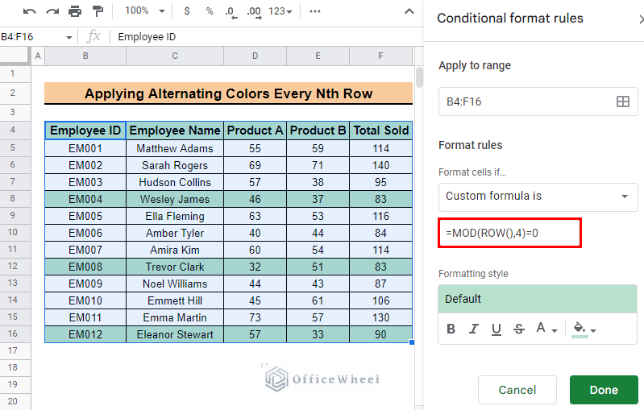Toggle Bold in formatting style
644x410 pixels.
tap(451, 329)
